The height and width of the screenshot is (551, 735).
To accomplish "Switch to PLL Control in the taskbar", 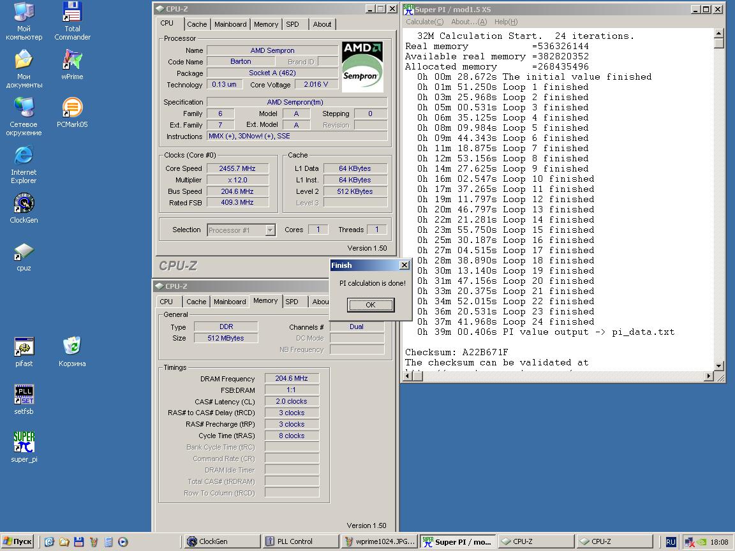I will click(x=301, y=541).
